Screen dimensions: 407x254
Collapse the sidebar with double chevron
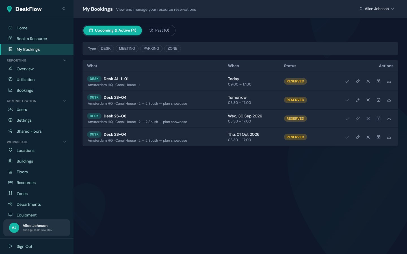(x=64, y=9)
